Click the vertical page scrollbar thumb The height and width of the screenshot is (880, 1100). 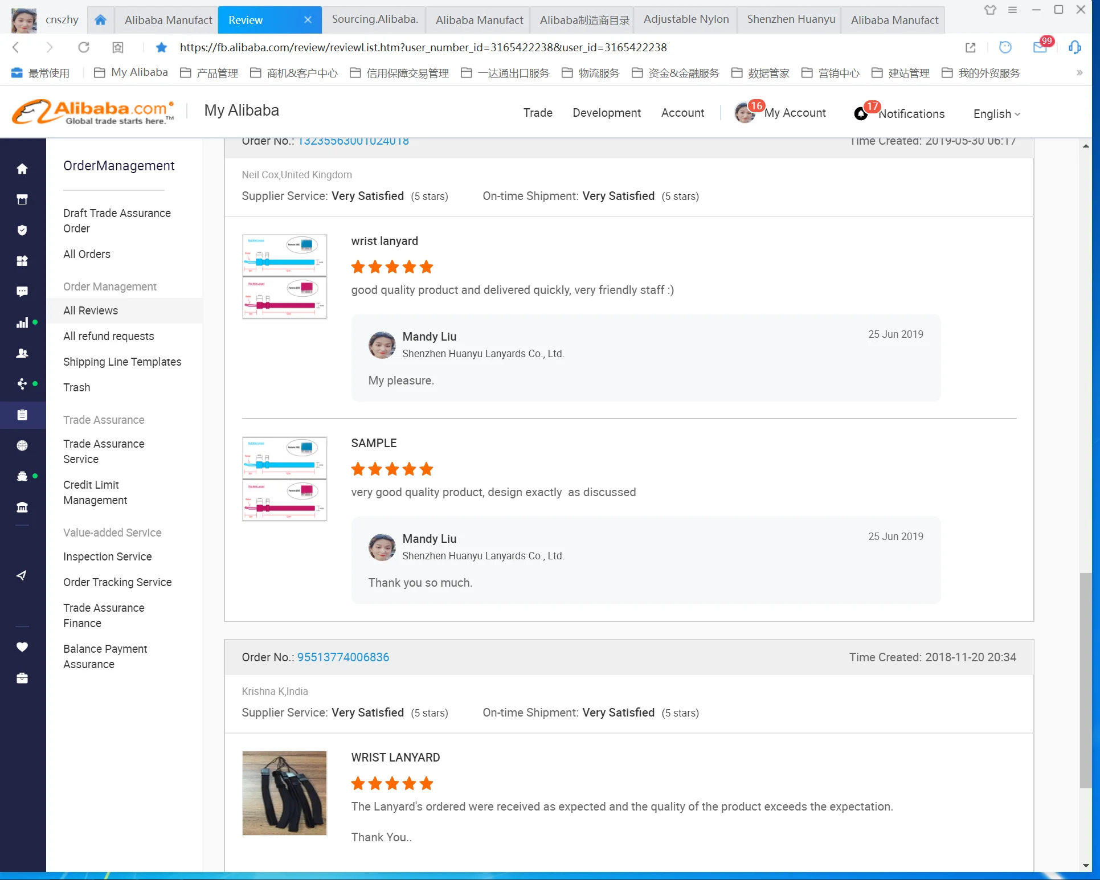pos(1086,681)
